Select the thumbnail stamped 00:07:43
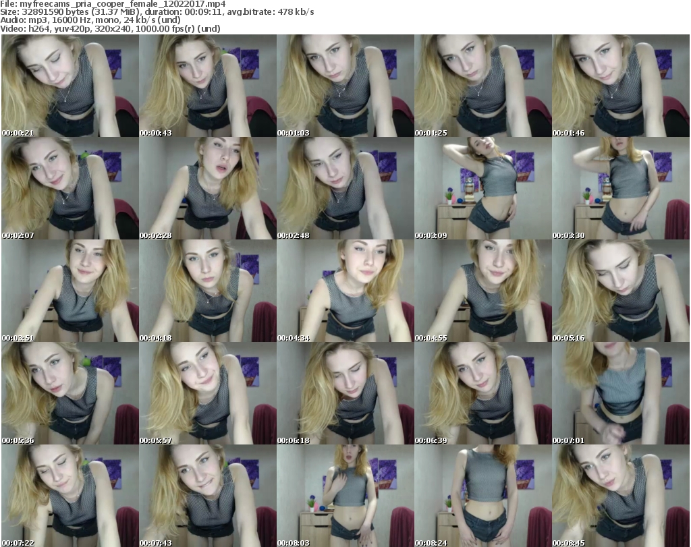The width and height of the screenshot is (691, 547). [x=208, y=496]
